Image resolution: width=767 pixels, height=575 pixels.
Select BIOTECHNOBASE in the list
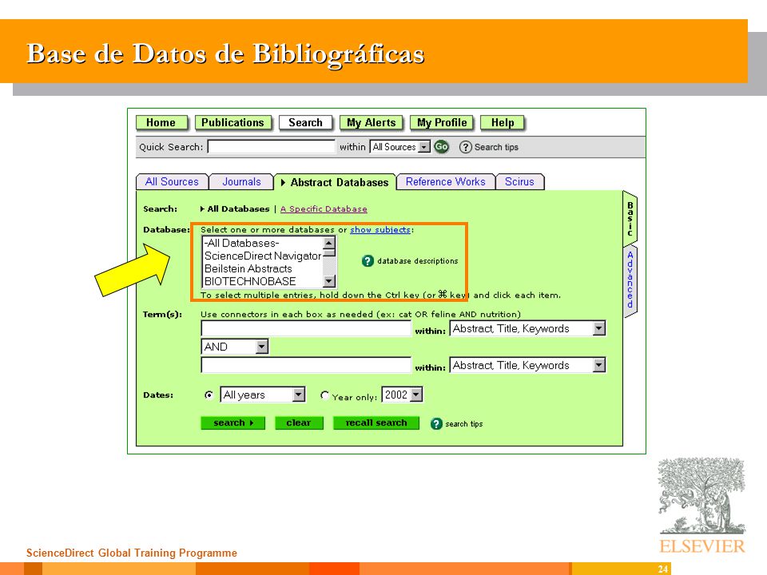point(263,281)
